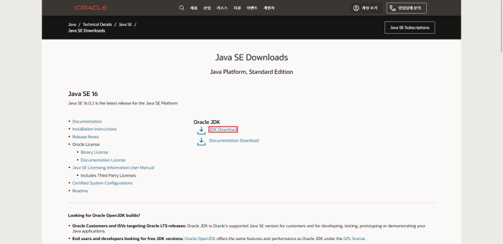
Task: Click 'Java Platform, Standard Edition' subtitle
Action: pyautogui.click(x=251, y=72)
